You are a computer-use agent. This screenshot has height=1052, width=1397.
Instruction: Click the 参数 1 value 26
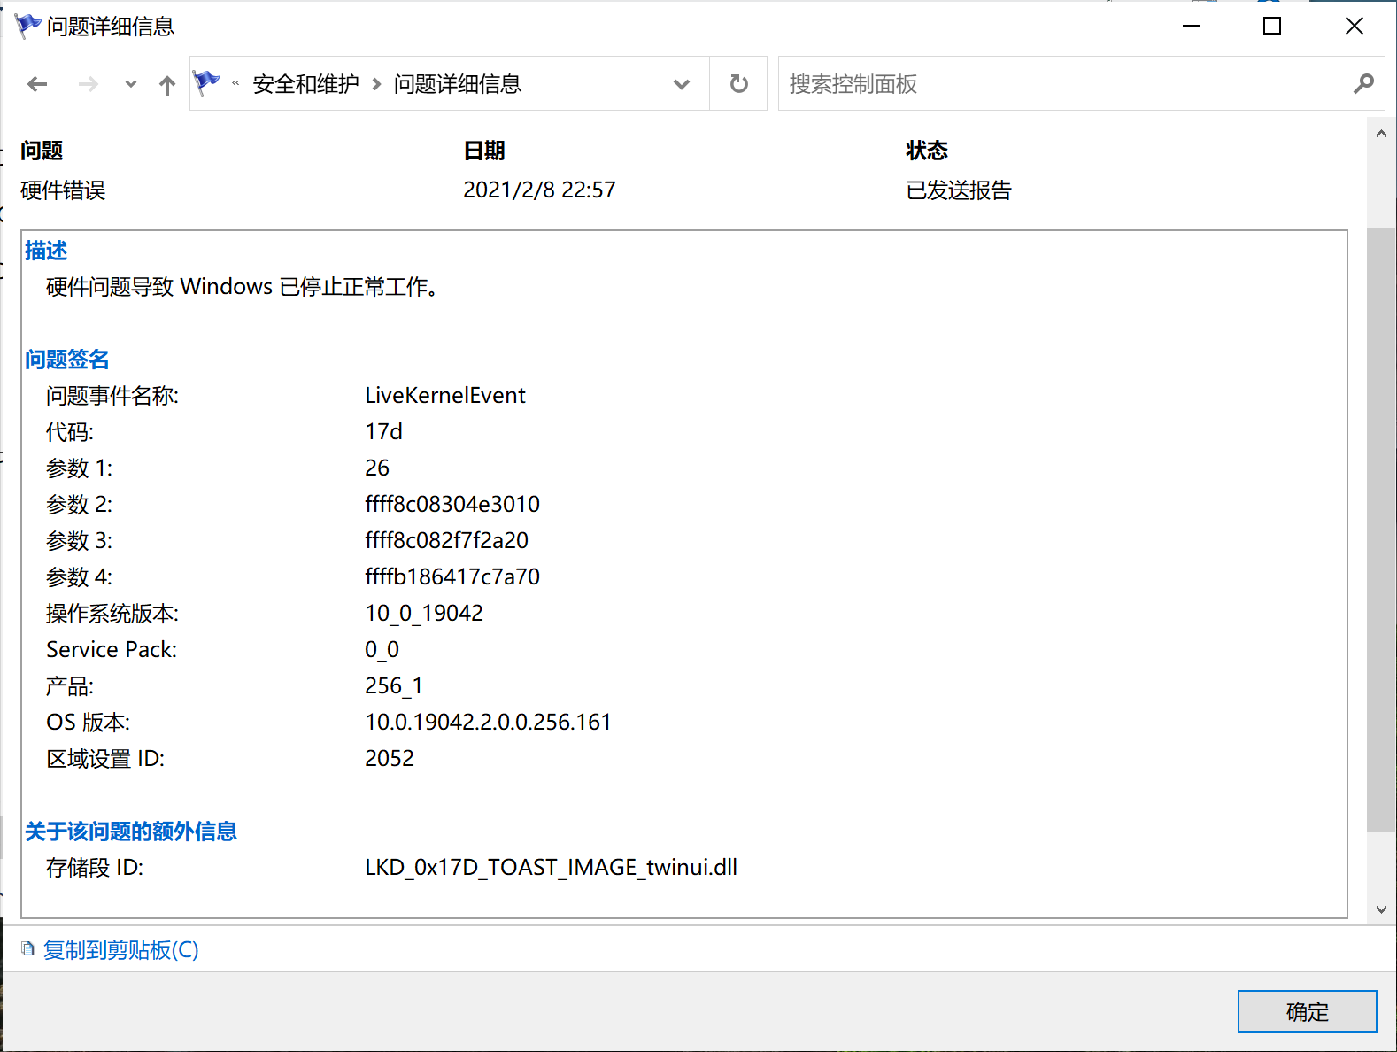pyautogui.click(x=377, y=468)
